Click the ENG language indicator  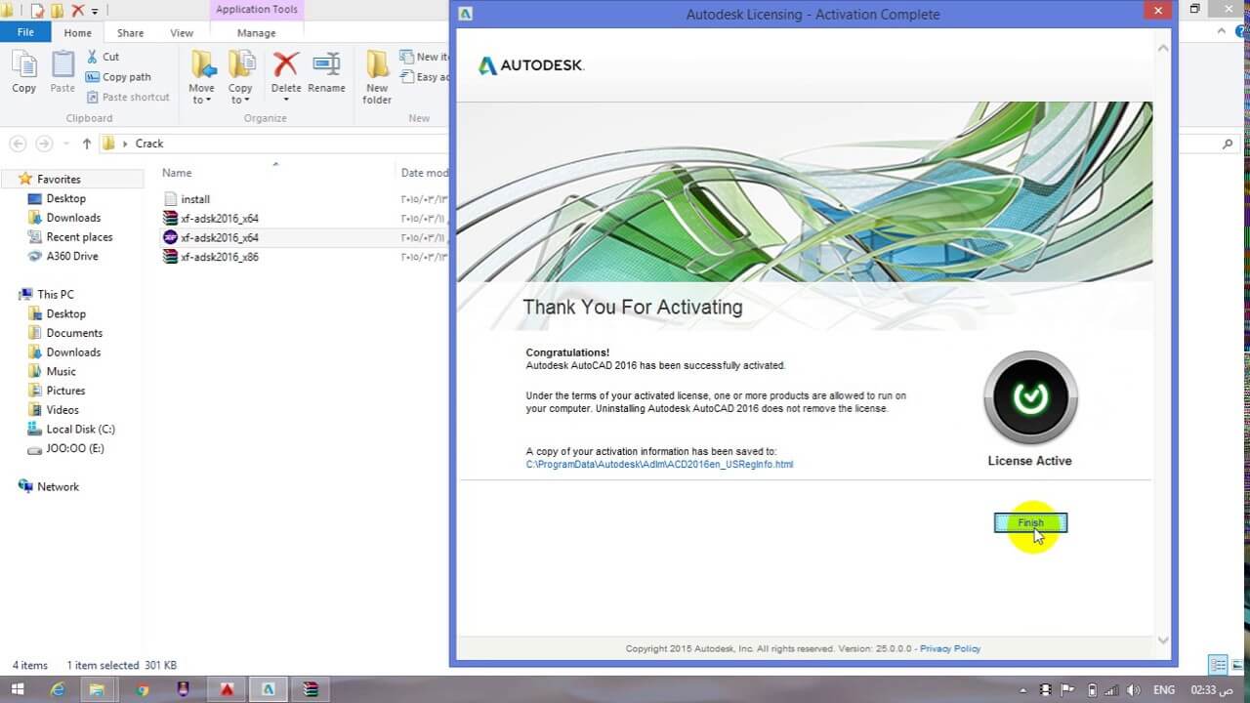pyautogui.click(x=1164, y=689)
